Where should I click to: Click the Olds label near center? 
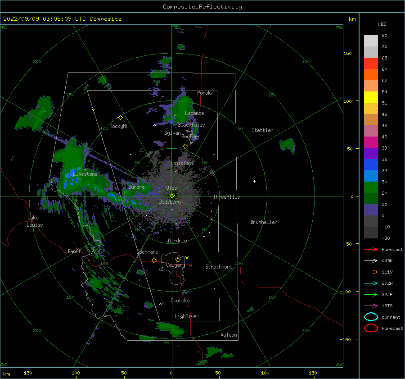[x=171, y=188]
